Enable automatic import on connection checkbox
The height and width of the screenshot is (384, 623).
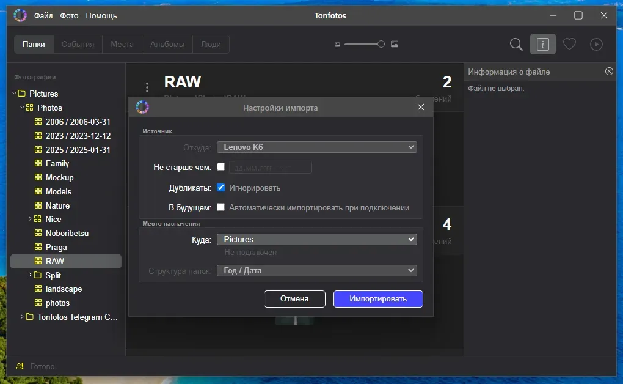tap(221, 207)
